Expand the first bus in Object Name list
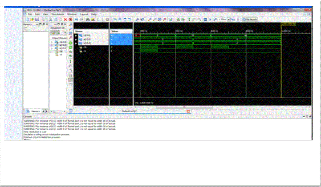 (52, 42)
